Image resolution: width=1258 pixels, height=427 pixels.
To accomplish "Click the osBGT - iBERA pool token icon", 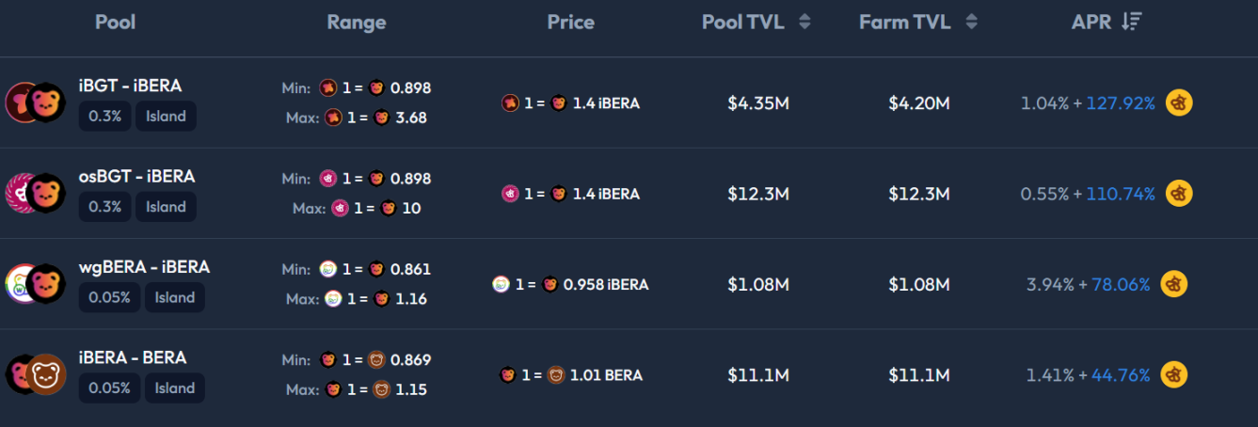I will 34,193.
